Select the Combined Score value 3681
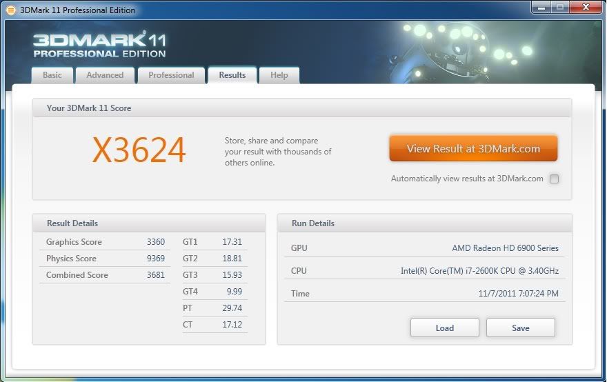Viewport: 607px width, 382px height. point(156,275)
